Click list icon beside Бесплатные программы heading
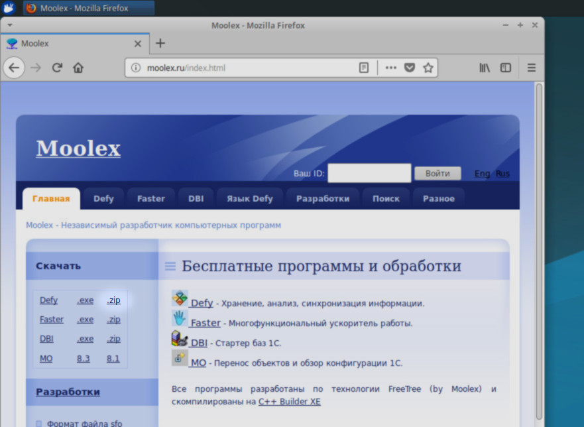 pos(170,266)
